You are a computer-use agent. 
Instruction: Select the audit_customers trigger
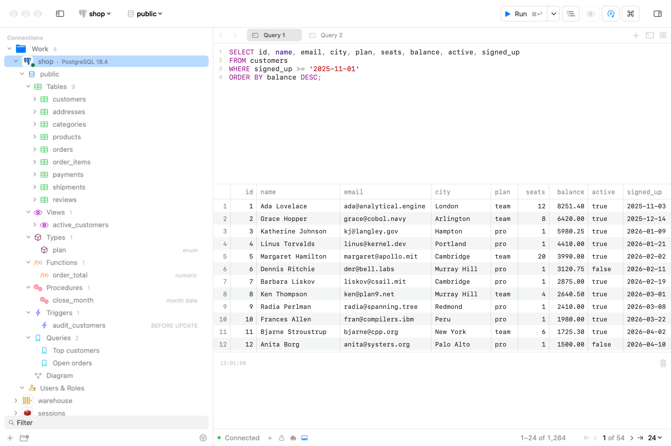click(x=79, y=325)
